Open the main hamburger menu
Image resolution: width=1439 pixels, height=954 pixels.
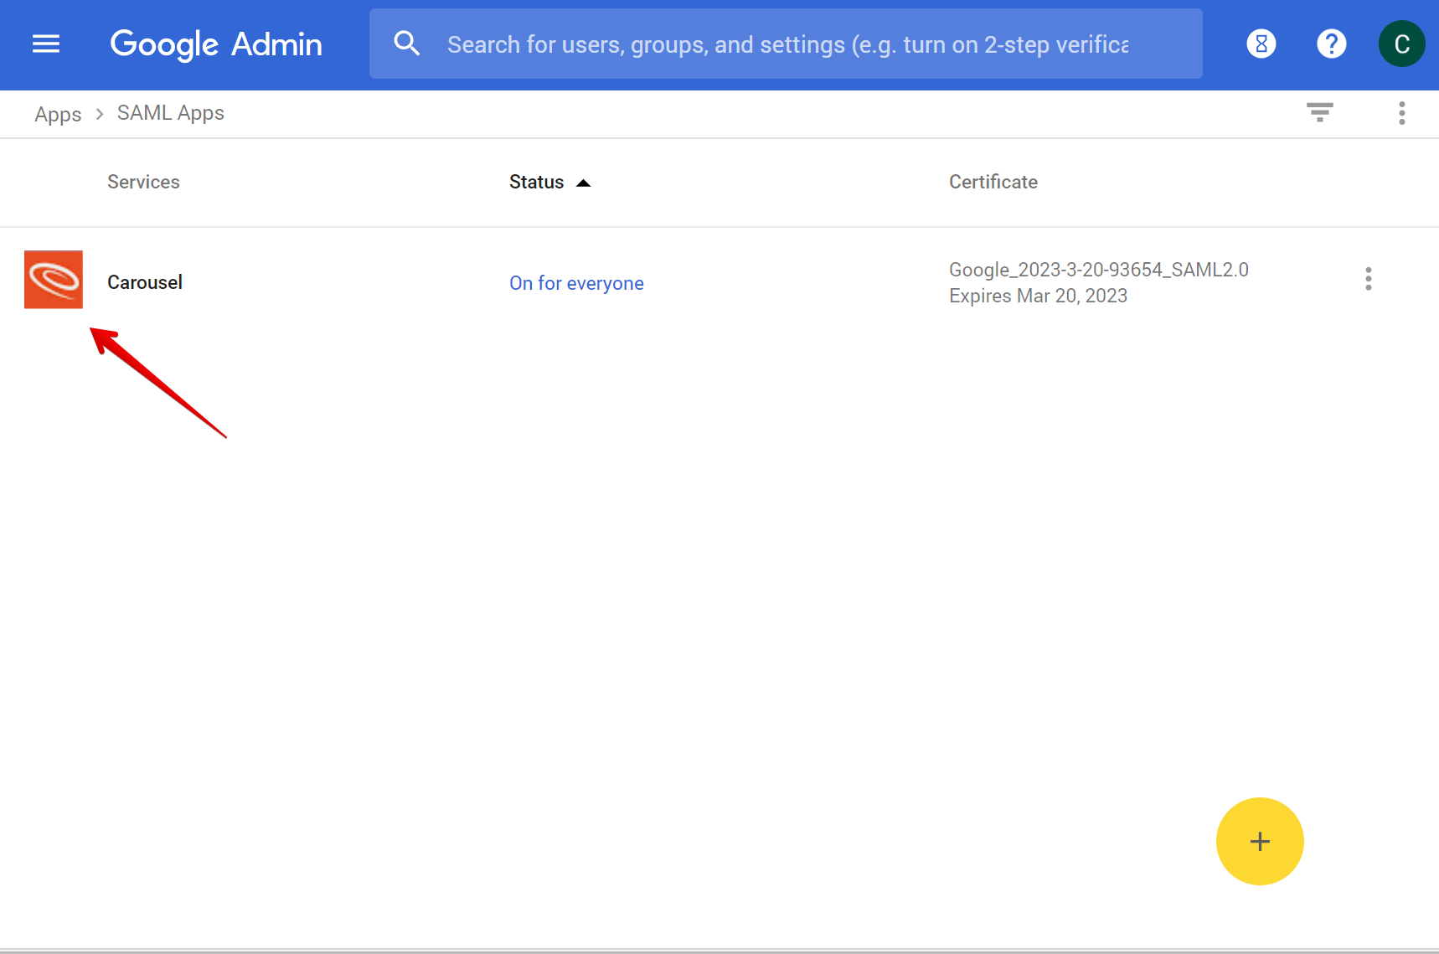coord(46,44)
